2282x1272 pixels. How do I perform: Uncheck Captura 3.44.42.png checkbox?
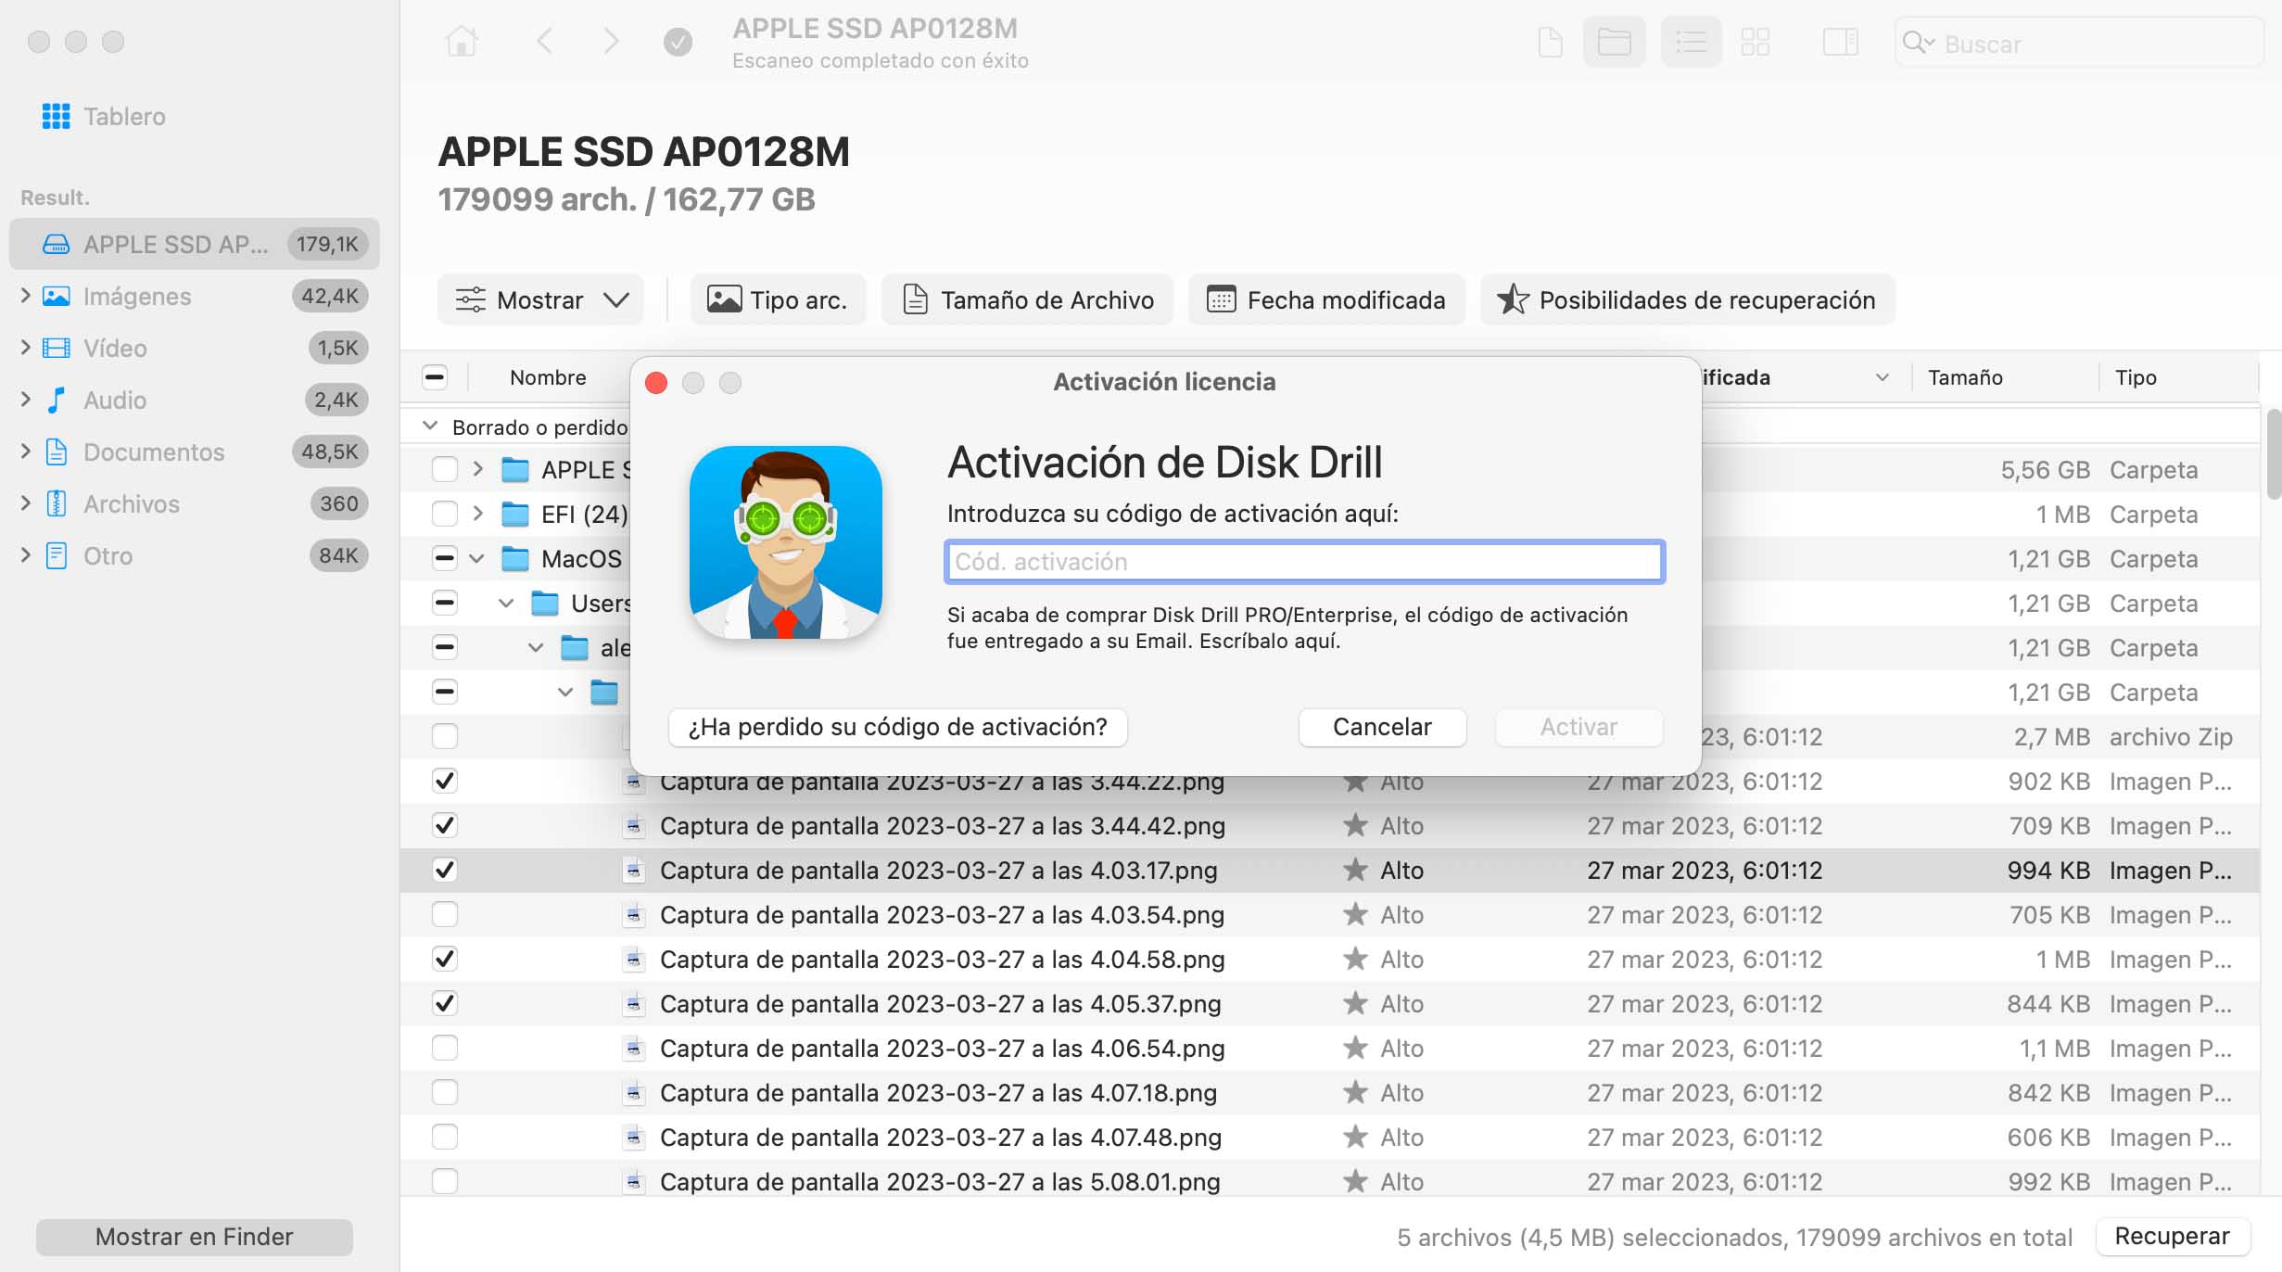445,825
